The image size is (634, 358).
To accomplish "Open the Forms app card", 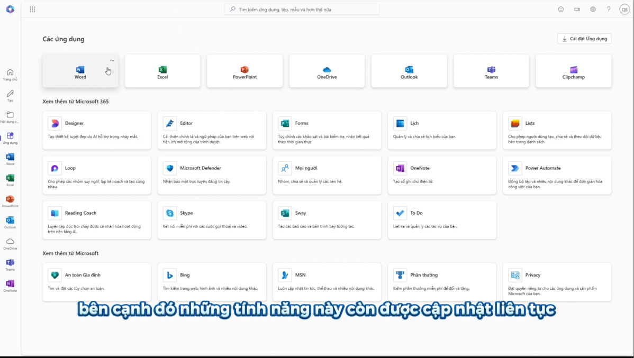I will point(327,131).
